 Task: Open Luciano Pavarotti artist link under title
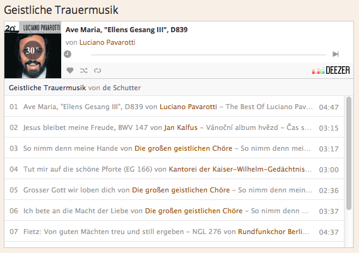click(107, 42)
